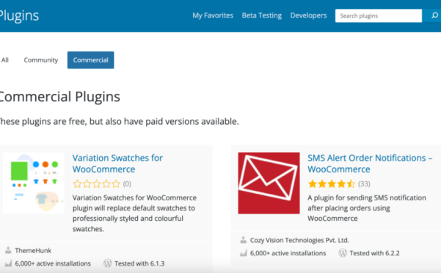
Task: Click the Commercial Plugins page heading
Action: click(x=60, y=97)
